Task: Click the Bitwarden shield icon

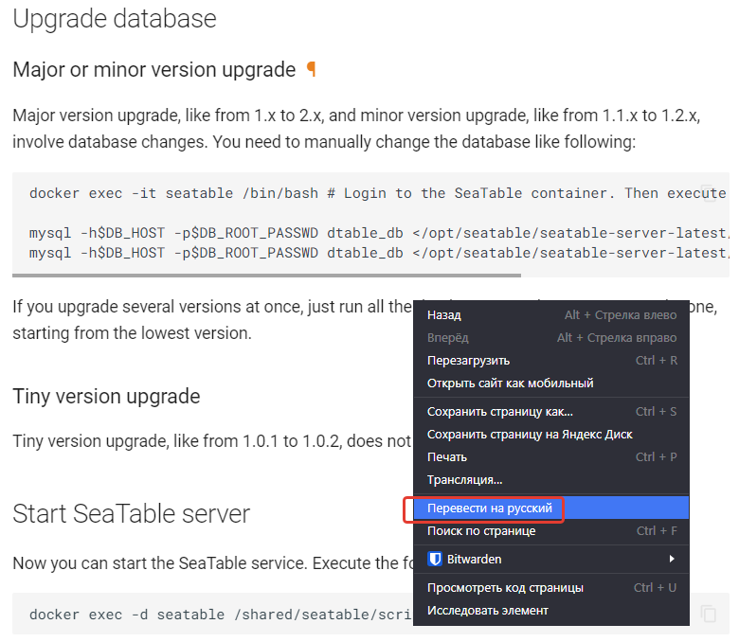Action: [x=436, y=559]
